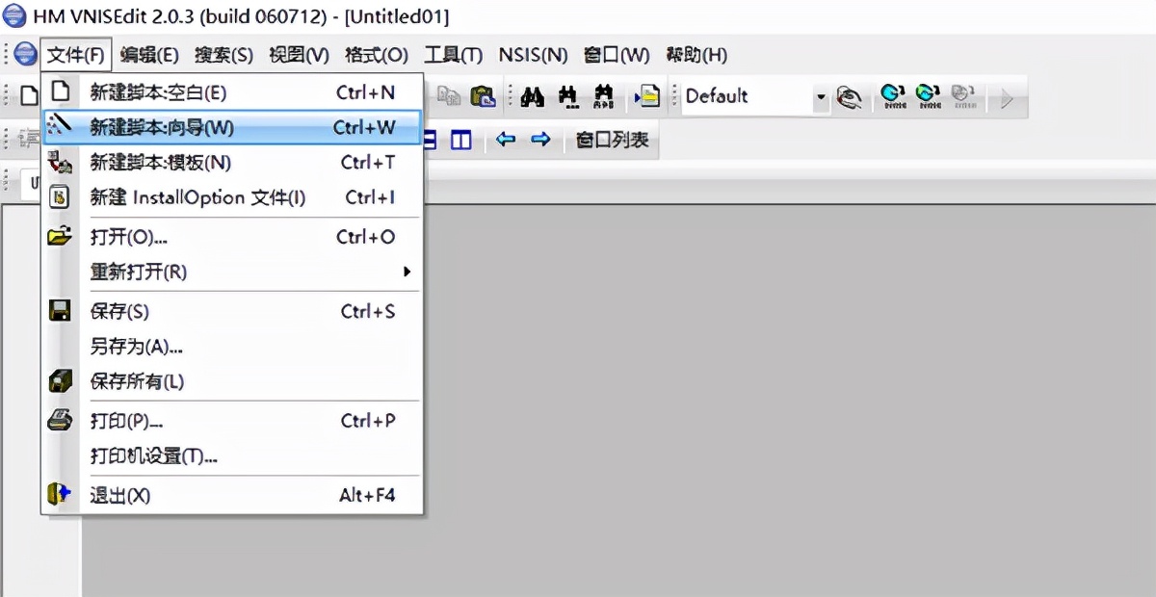This screenshot has width=1156, height=597.
Task: Click the new blank document toolbar icon
Action: pos(29,95)
